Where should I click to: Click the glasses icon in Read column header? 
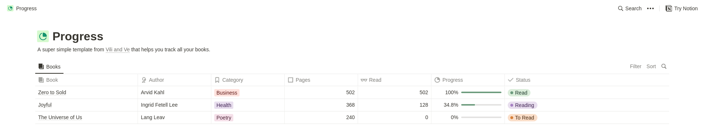pos(364,80)
